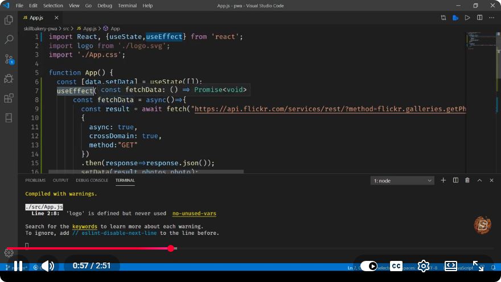Viewport: 501px width, 282px height.
Task: Pause the video playback
Action: tap(18, 266)
